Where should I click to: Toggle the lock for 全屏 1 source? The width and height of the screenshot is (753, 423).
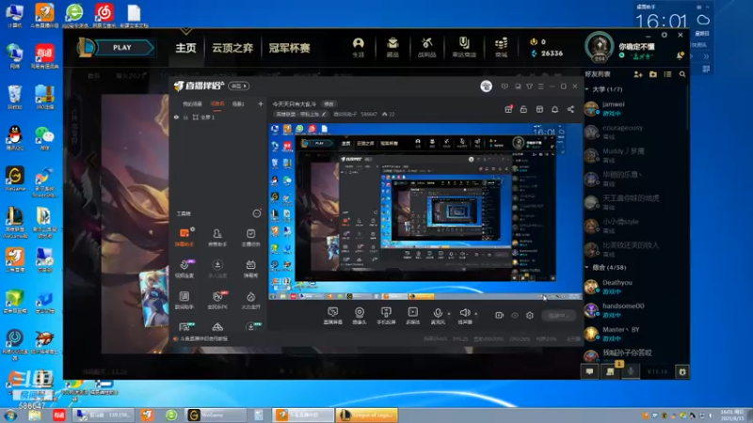tap(185, 117)
